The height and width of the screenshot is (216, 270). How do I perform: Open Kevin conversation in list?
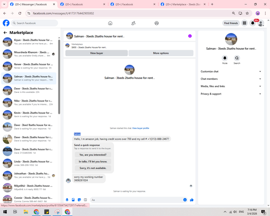click(x=29, y=114)
